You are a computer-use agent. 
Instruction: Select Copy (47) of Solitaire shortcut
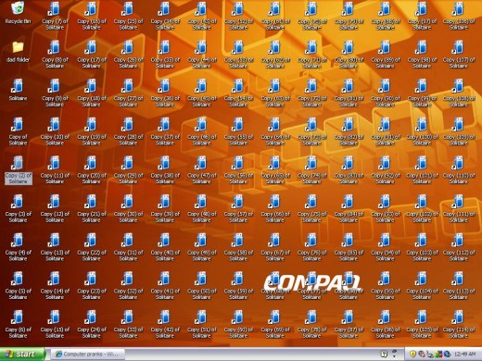[x=202, y=169]
